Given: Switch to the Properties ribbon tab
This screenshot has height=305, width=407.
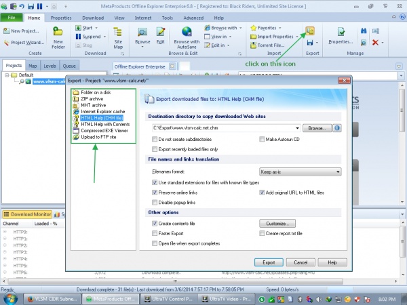Looking at the screenshot, I should [x=61, y=18].
